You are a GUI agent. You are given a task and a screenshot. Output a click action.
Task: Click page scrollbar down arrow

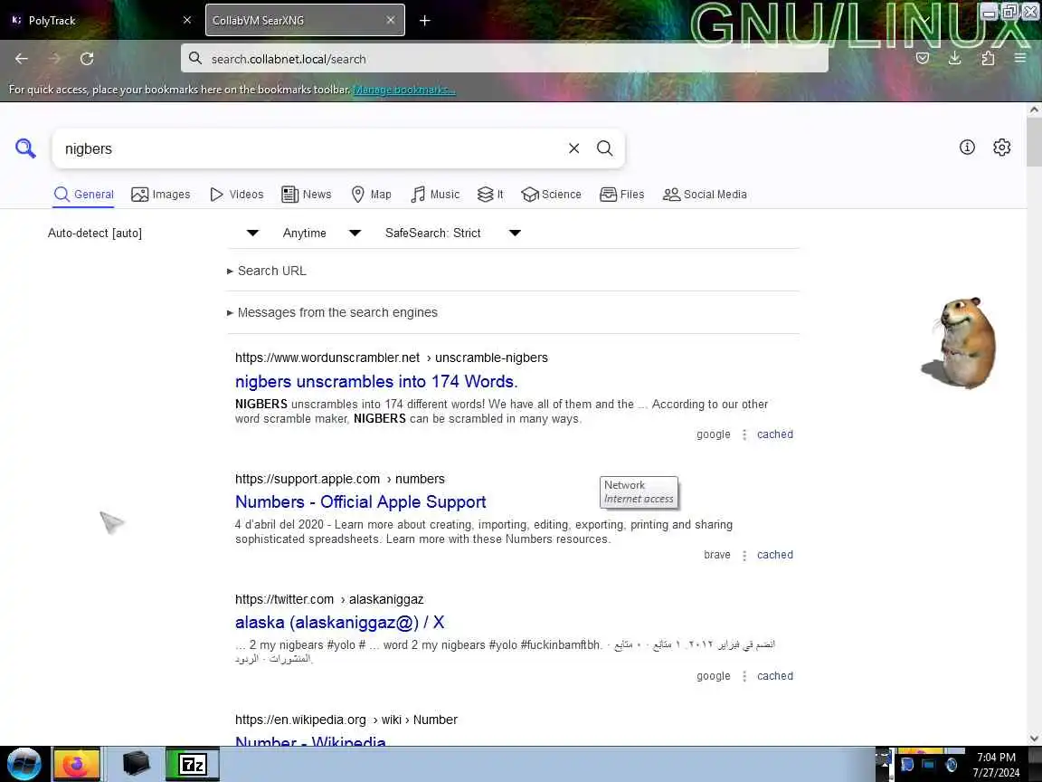[x=1034, y=739]
